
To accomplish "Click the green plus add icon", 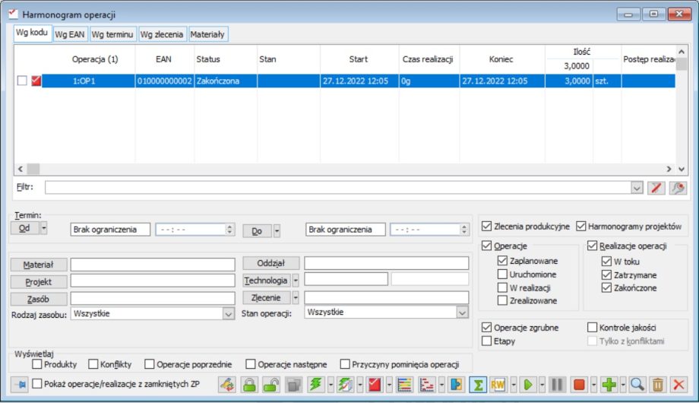I will click(609, 385).
